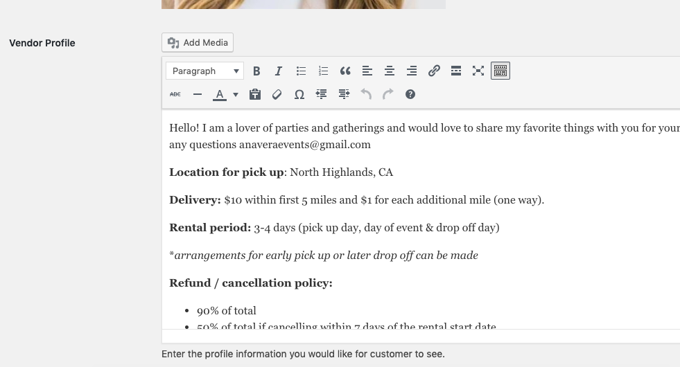This screenshot has width=680, height=367.
Task: Insert a bulleted list
Action: [301, 71]
